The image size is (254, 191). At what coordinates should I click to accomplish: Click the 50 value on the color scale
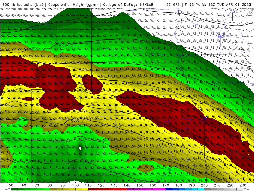pyautogui.click(x=11, y=185)
